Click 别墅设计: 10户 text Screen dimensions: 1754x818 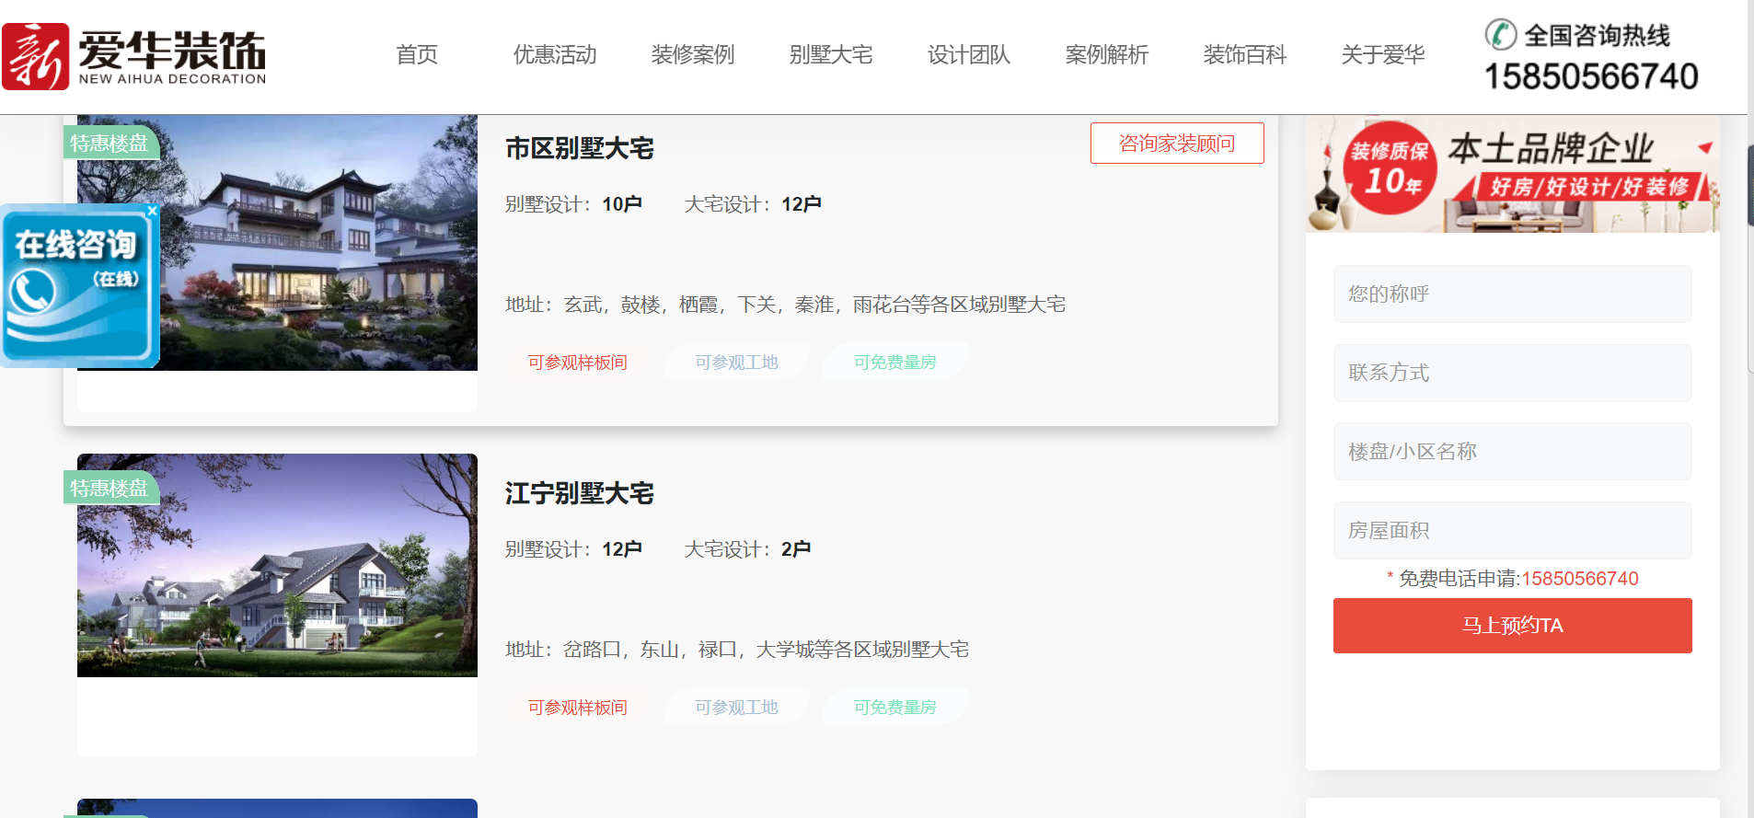573,204
